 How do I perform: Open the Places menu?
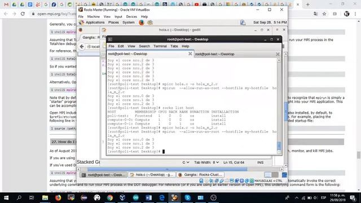113,23
